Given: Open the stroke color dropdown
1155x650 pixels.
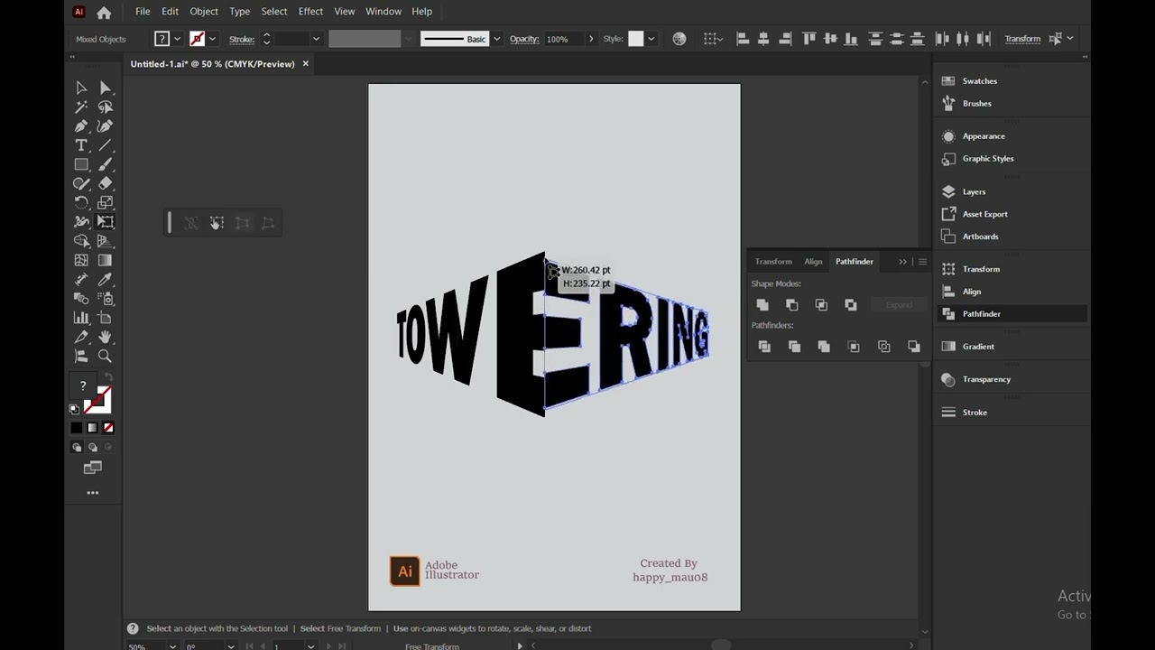Looking at the screenshot, I should 212,39.
